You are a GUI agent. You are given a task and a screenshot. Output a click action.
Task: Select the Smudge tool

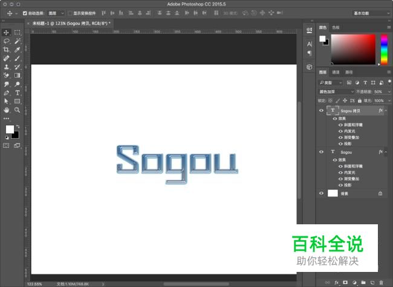click(x=6, y=84)
